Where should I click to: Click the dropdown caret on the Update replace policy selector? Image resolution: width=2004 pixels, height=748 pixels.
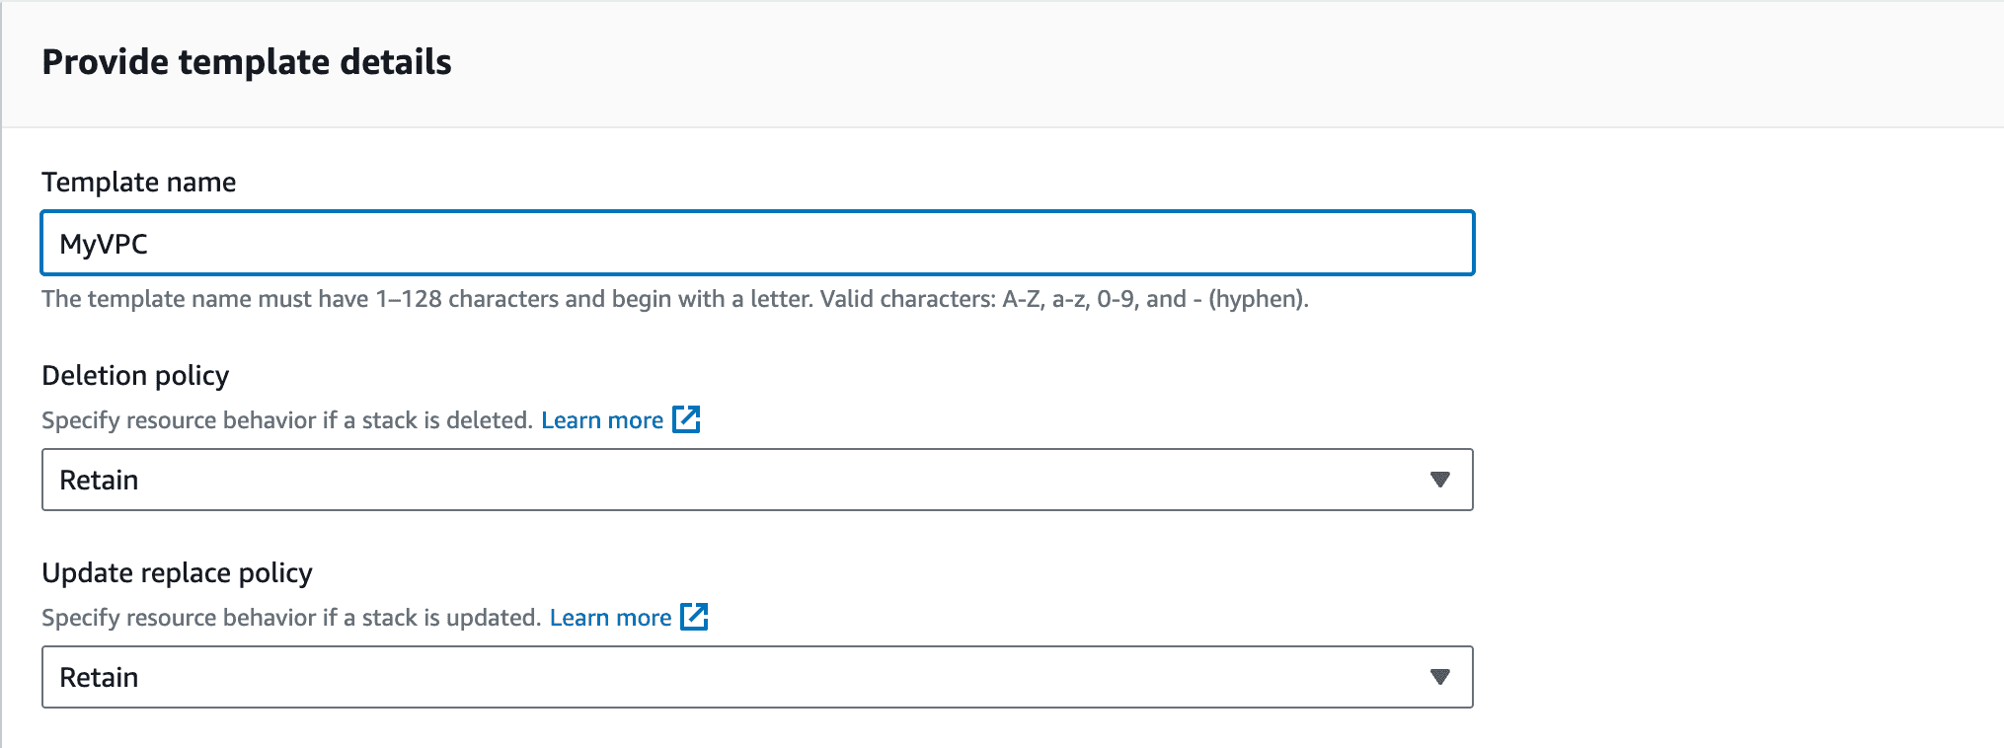point(1441,677)
